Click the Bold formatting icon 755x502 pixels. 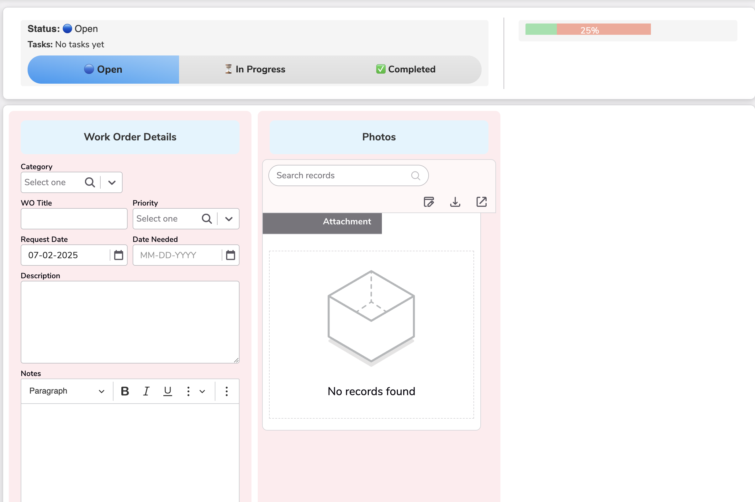125,391
